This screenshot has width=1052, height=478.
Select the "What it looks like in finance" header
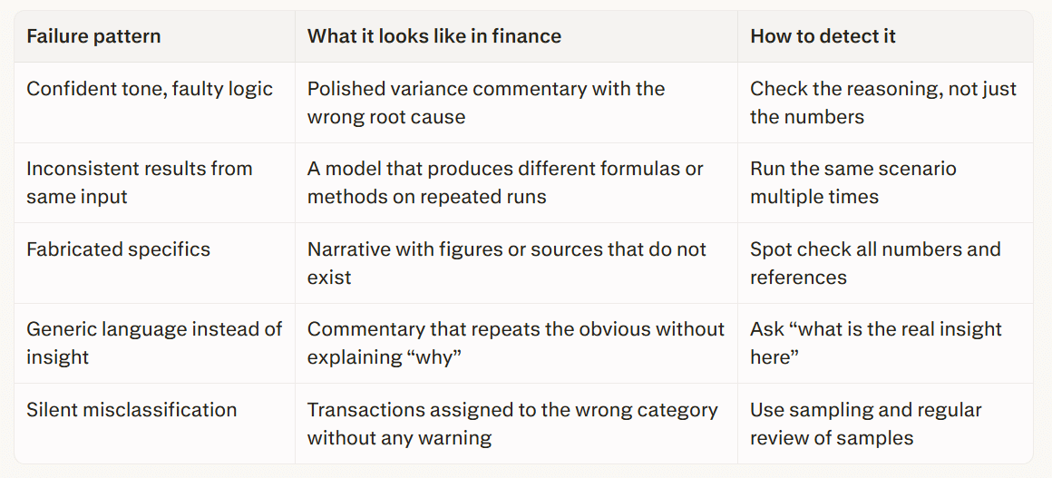point(433,36)
